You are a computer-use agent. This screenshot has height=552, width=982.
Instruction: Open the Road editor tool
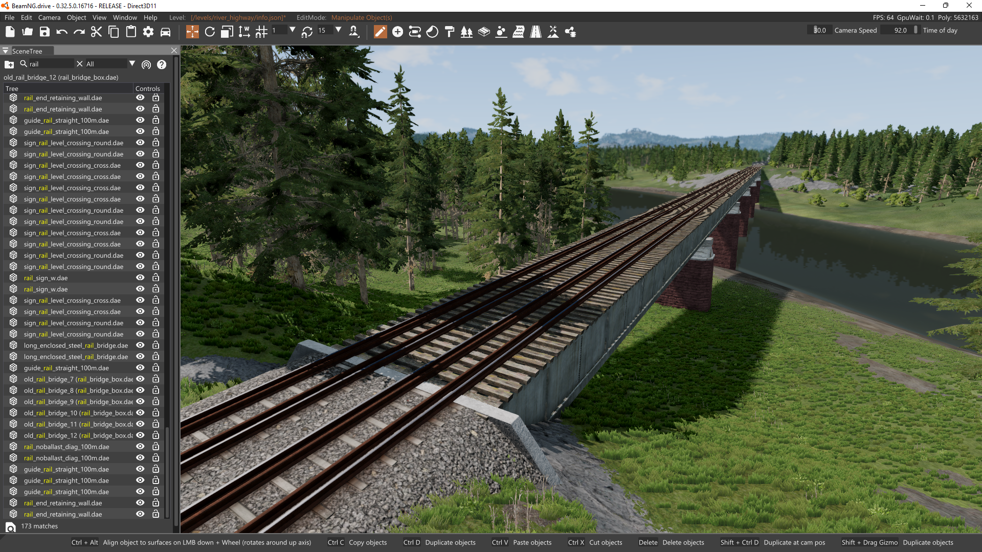[535, 32]
